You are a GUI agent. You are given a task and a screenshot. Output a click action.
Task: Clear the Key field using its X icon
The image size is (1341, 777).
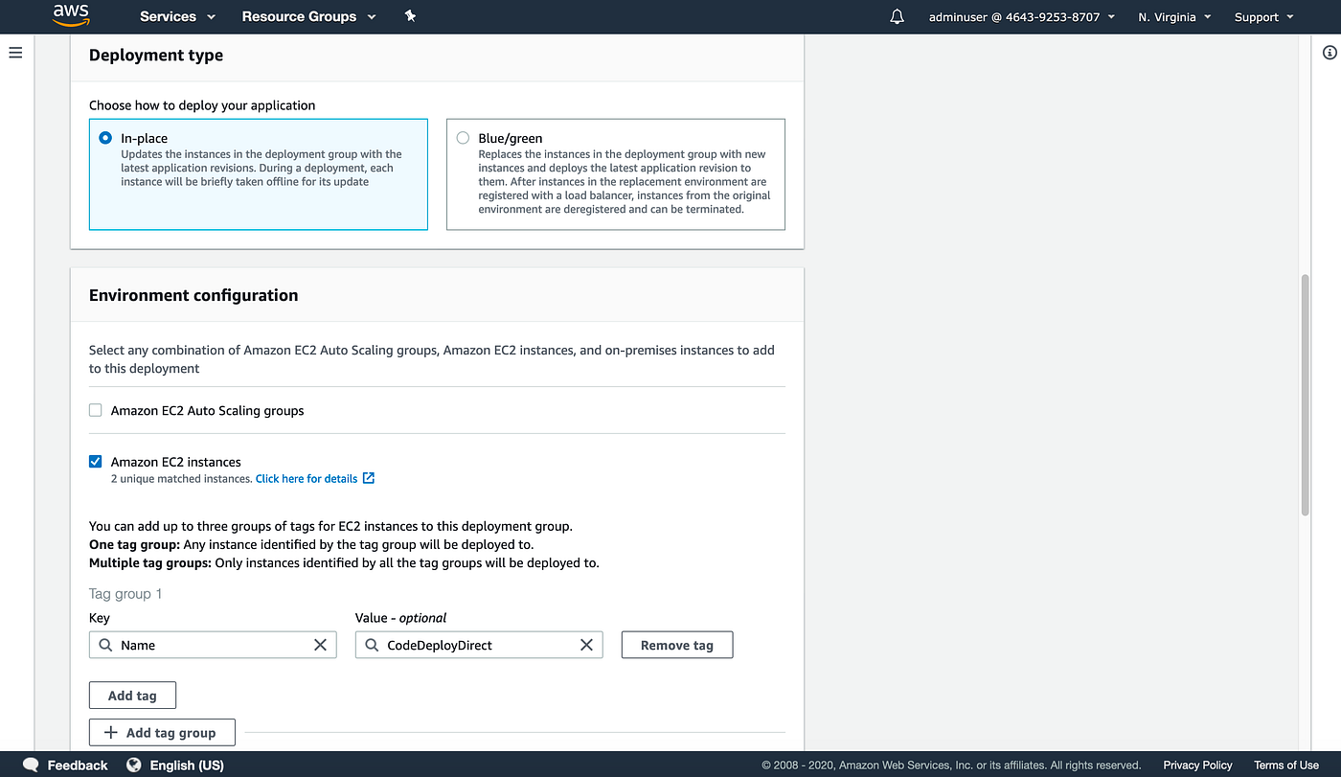point(320,645)
